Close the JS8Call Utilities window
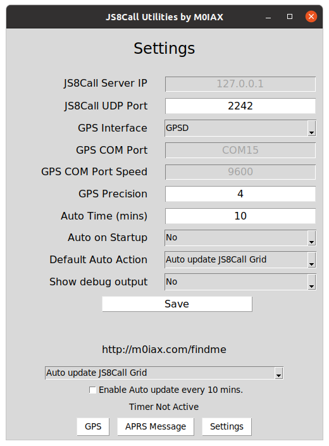The height and width of the screenshot is (446, 329). click(311, 16)
